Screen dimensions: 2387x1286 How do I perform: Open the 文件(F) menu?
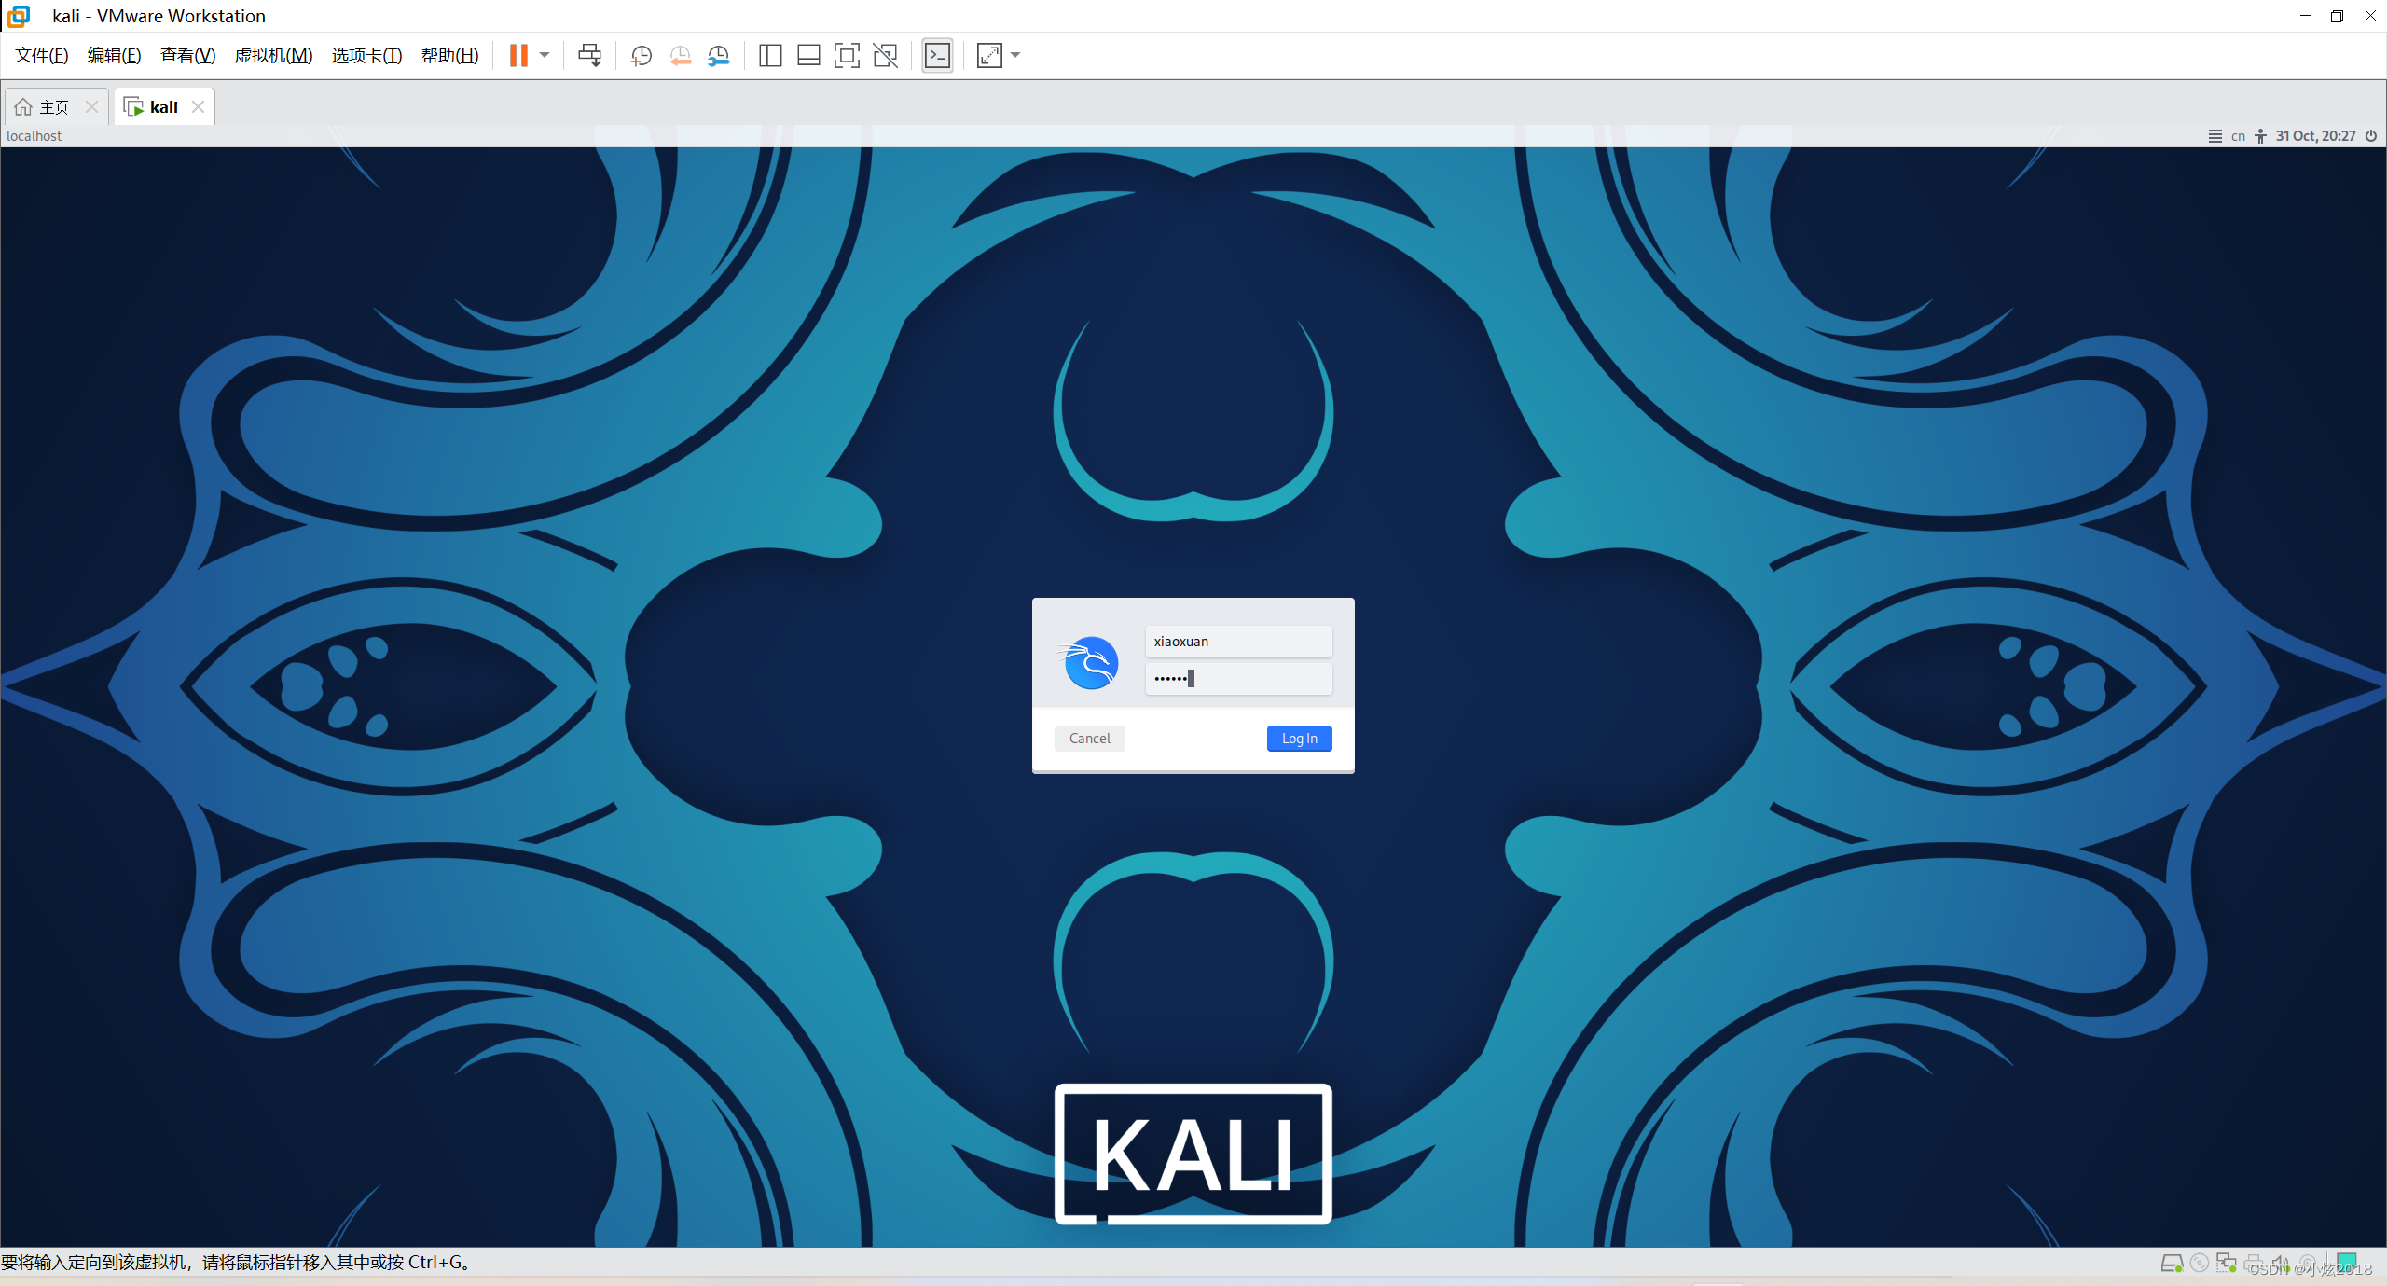pyautogui.click(x=42, y=56)
